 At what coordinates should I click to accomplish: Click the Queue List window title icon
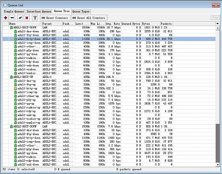(x=4, y=5)
